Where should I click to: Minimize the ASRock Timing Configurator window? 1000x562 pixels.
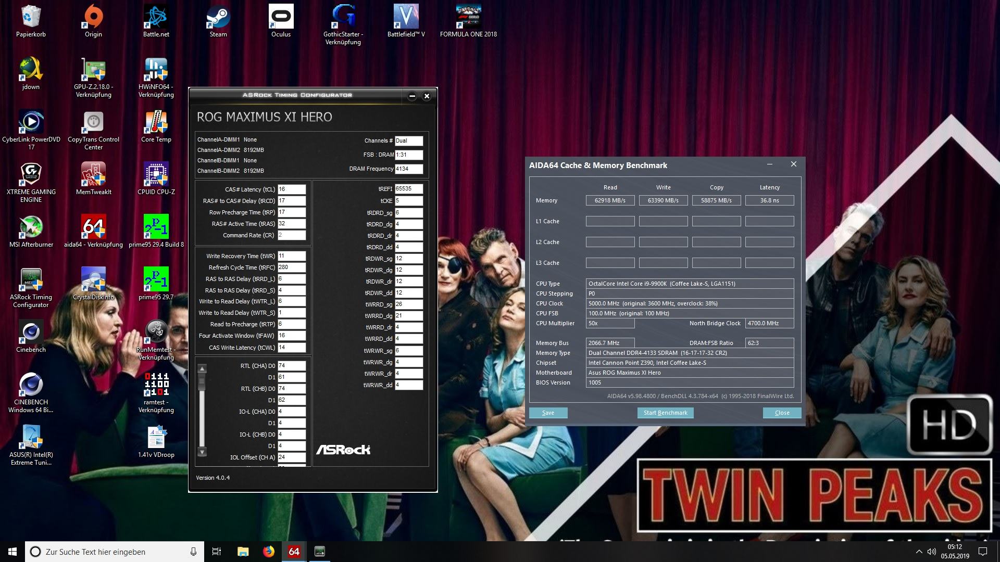click(412, 96)
